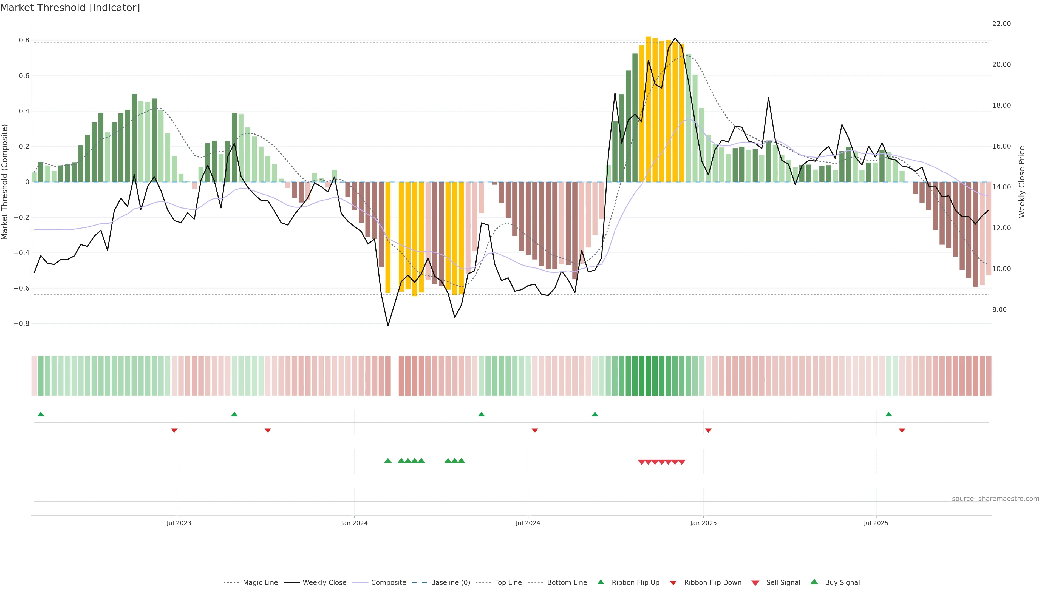Click the Ribbon Flip Up legend triangle icon

coord(601,582)
